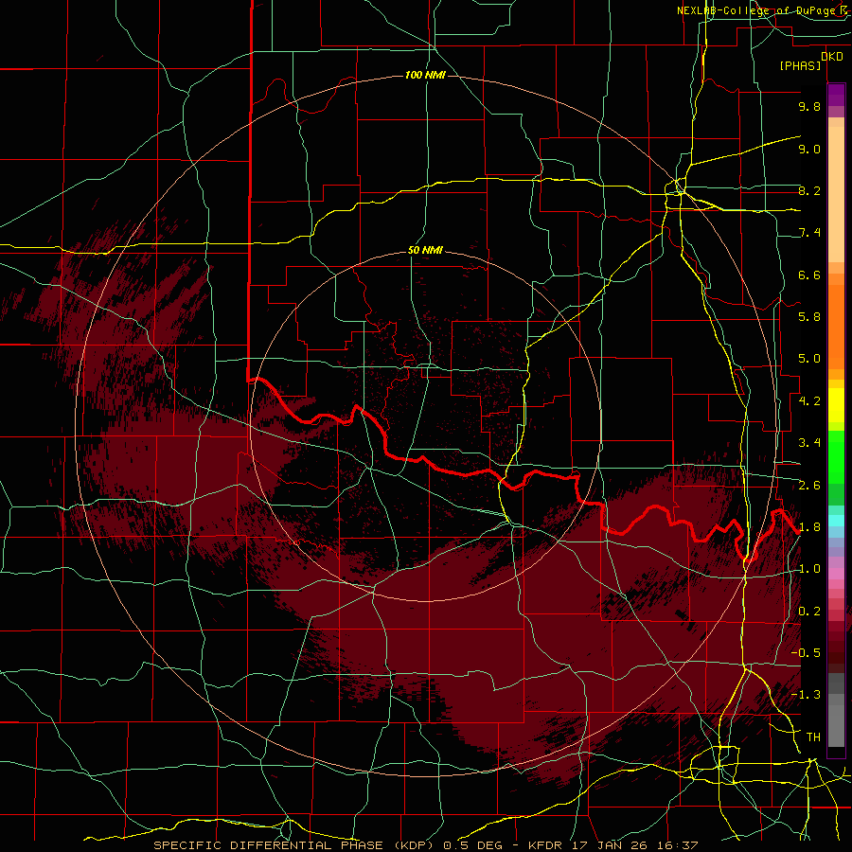Click the 9.8 value on the color scale

[x=809, y=106]
